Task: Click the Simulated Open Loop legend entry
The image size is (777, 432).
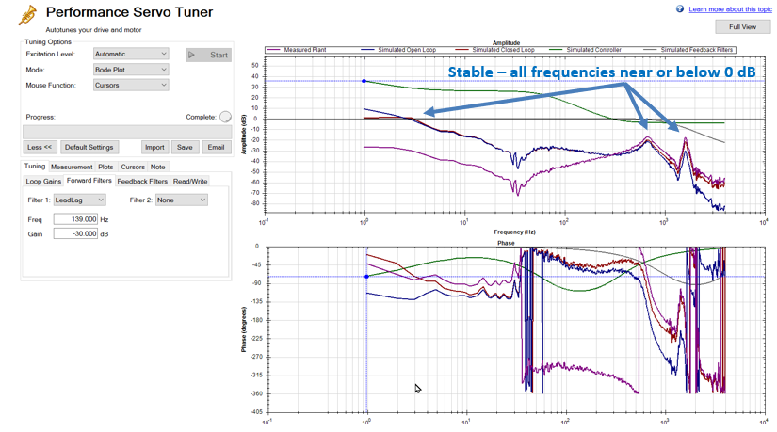Action: coord(399,50)
